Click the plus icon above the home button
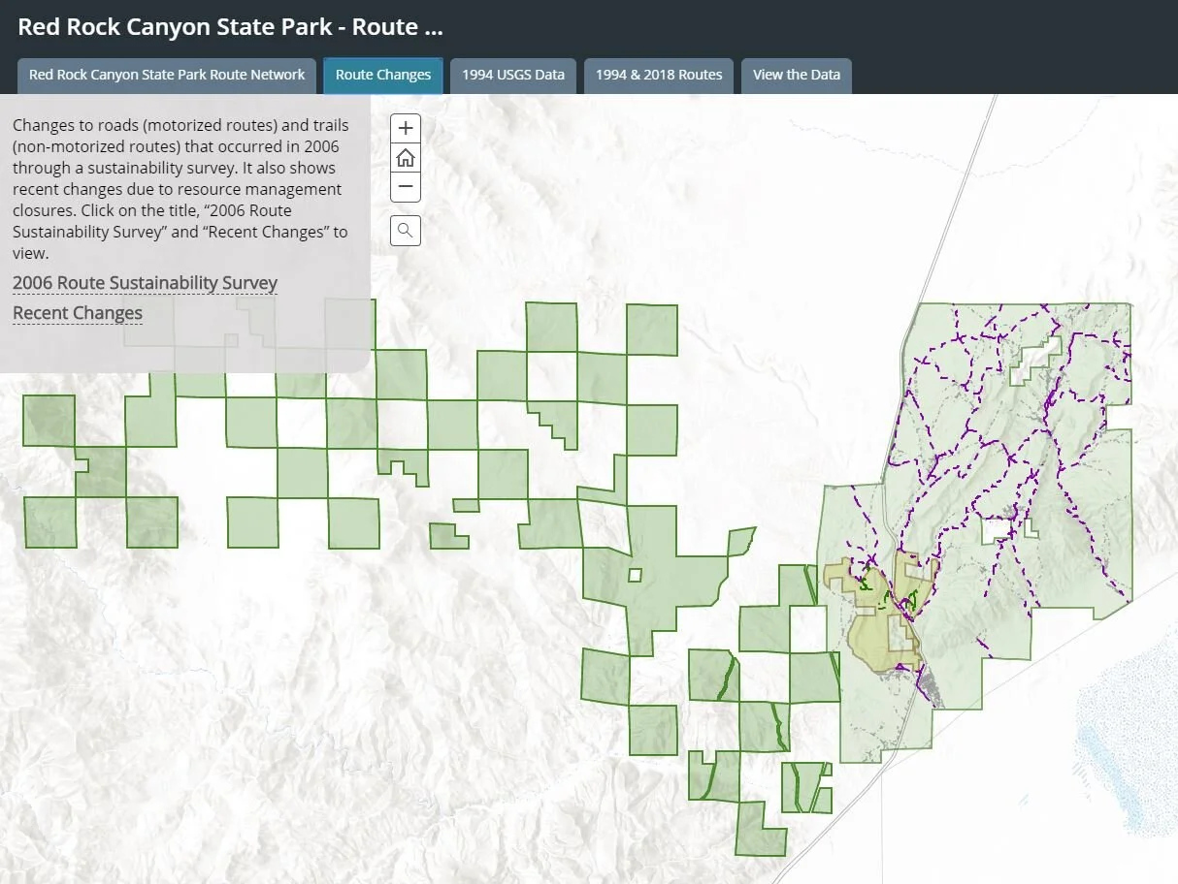 405,127
